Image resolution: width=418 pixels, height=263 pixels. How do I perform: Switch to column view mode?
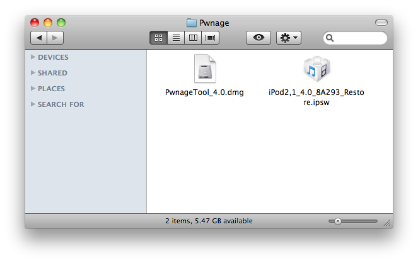click(193, 38)
